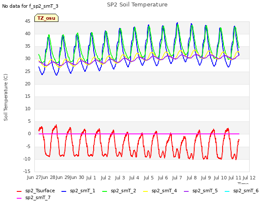275x206 pixels.
Task: Click the Jul 2 x-axis tick label
Action: tap(106, 178)
